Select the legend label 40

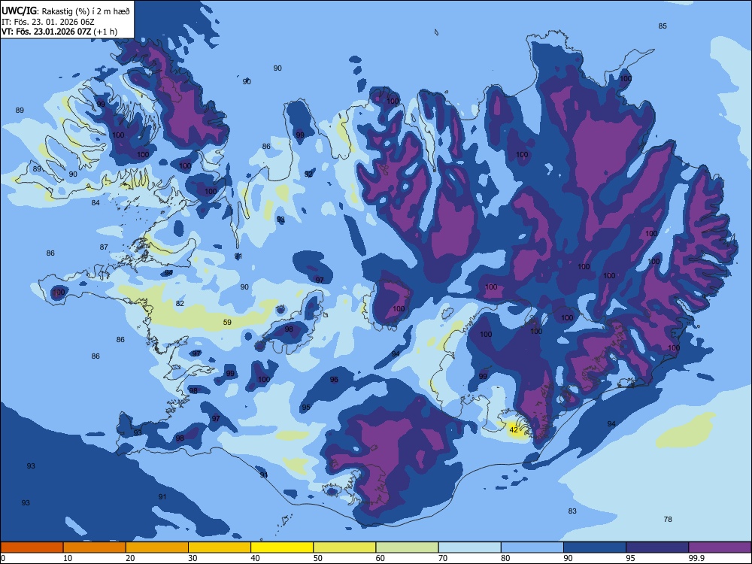coord(256,558)
